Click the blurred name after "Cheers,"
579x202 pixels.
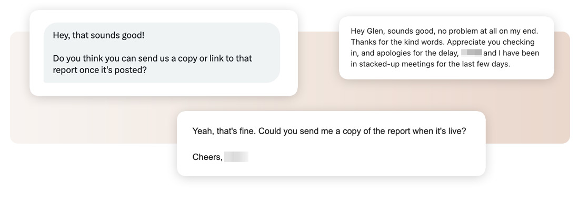click(x=236, y=157)
